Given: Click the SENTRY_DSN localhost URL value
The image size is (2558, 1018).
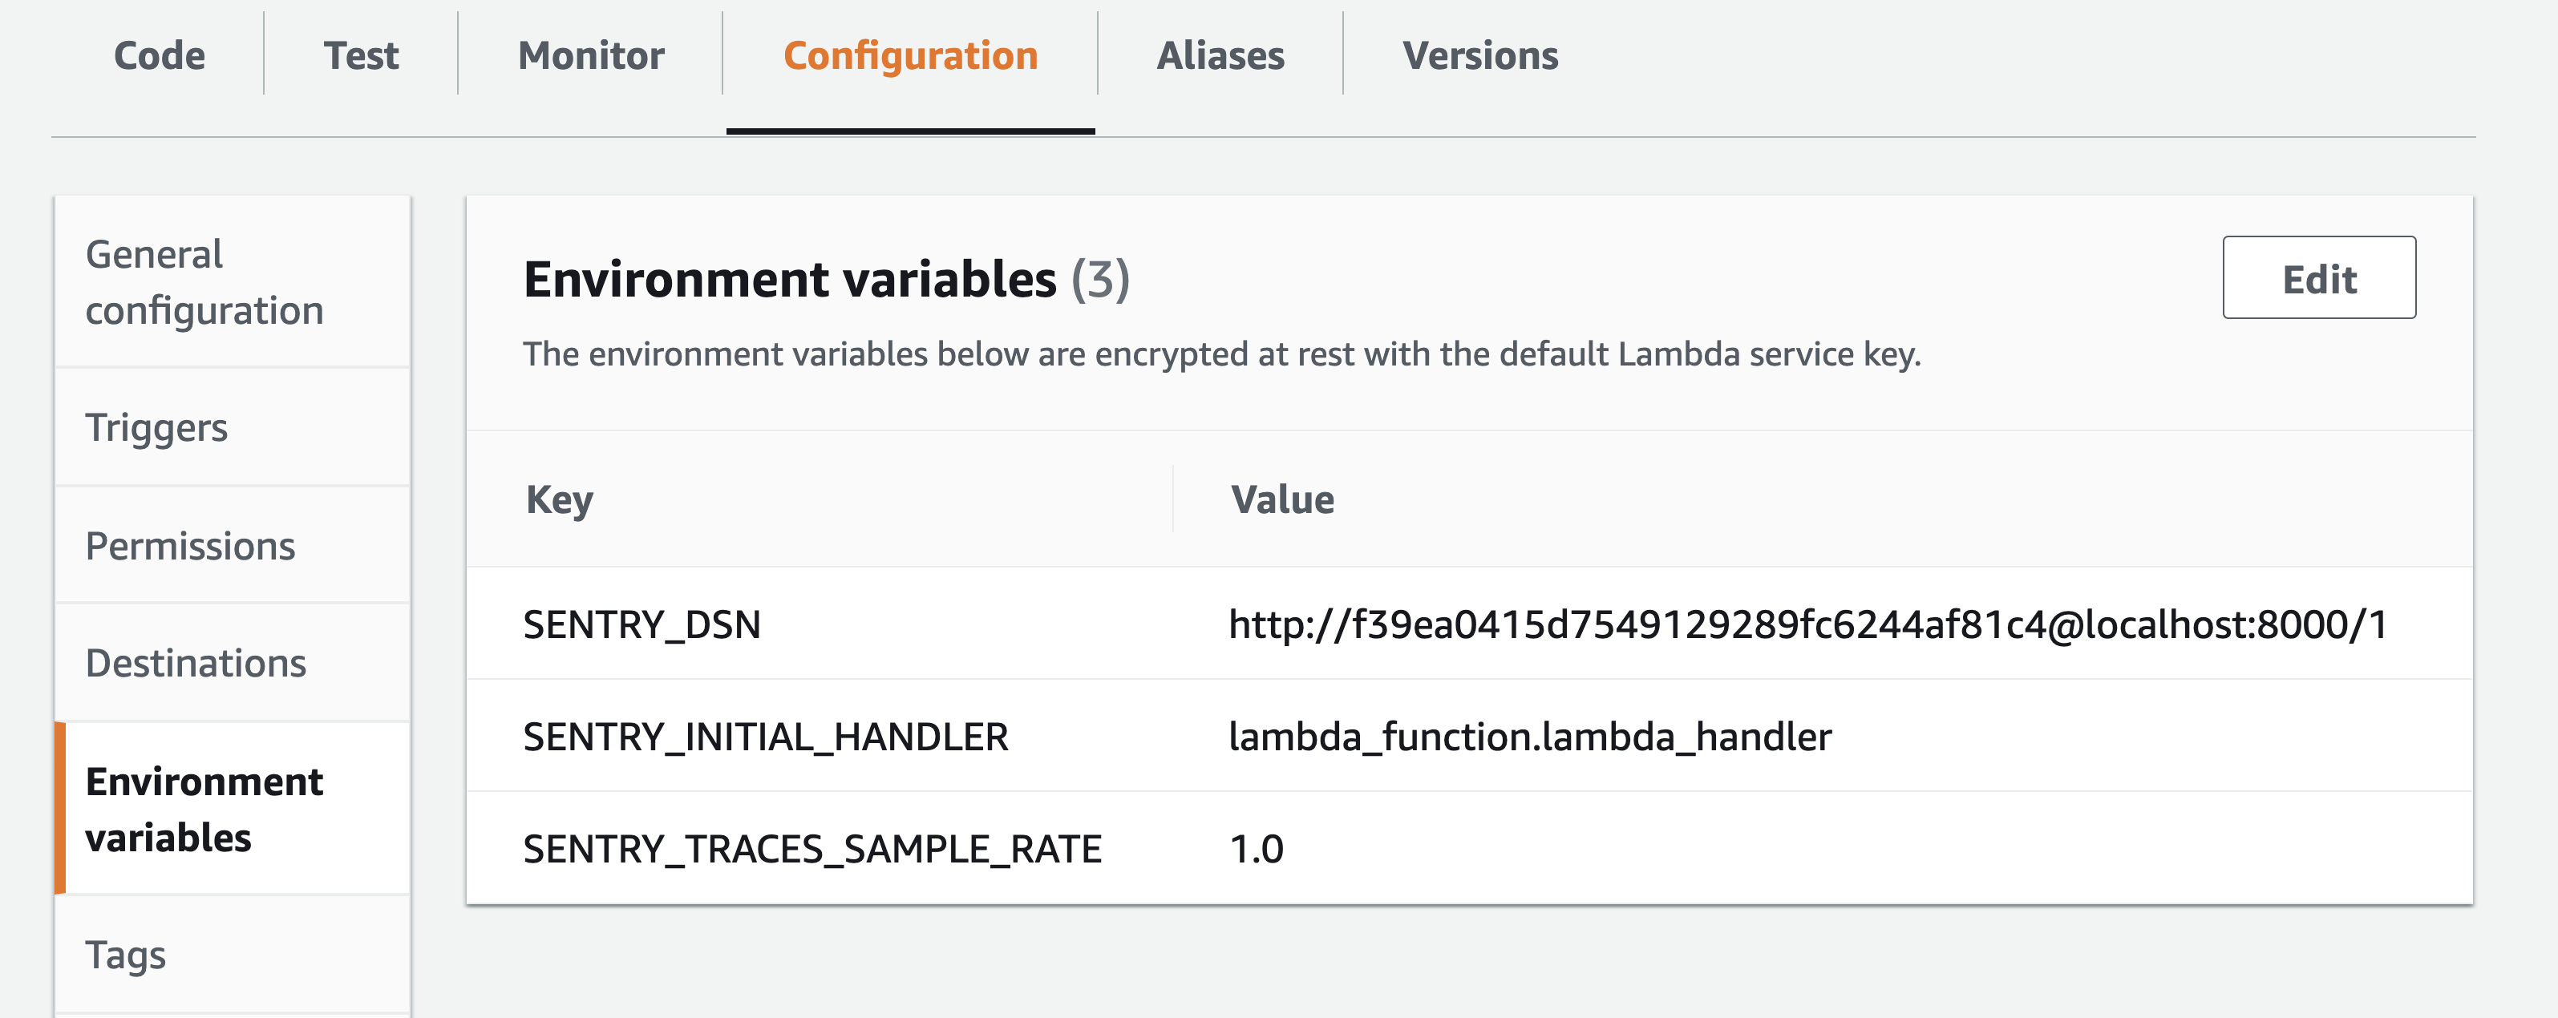Looking at the screenshot, I should (1807, 624).
